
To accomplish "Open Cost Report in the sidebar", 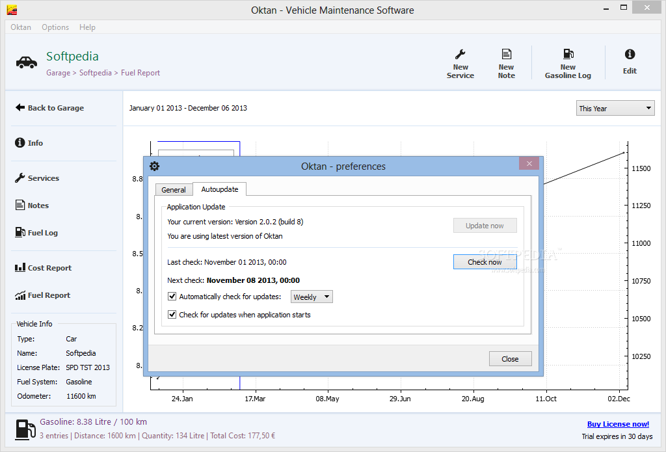I will [x=44, y=268].
